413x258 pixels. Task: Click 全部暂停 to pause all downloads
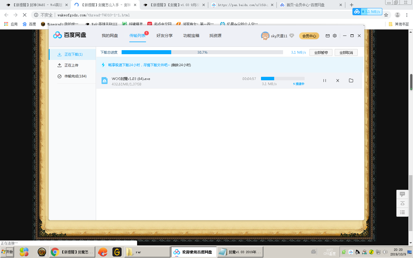[321, 52]
